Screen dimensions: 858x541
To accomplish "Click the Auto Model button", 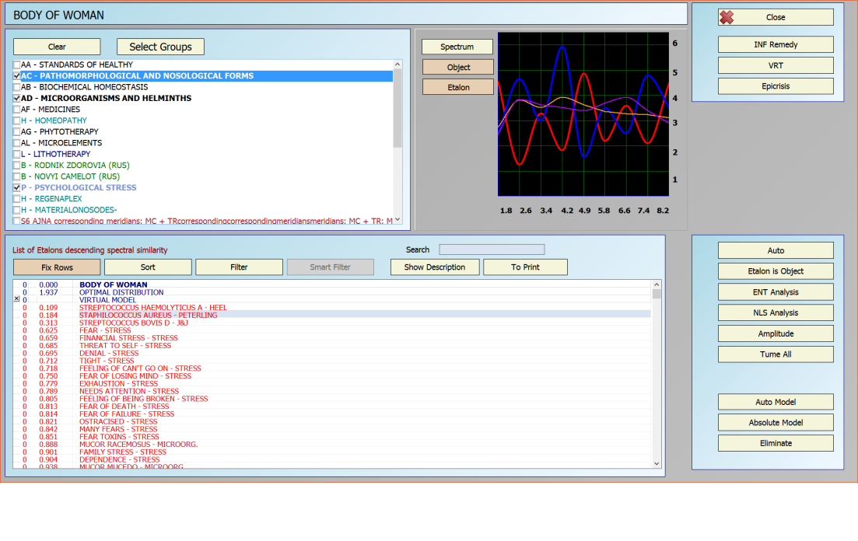I will (776, 402).
